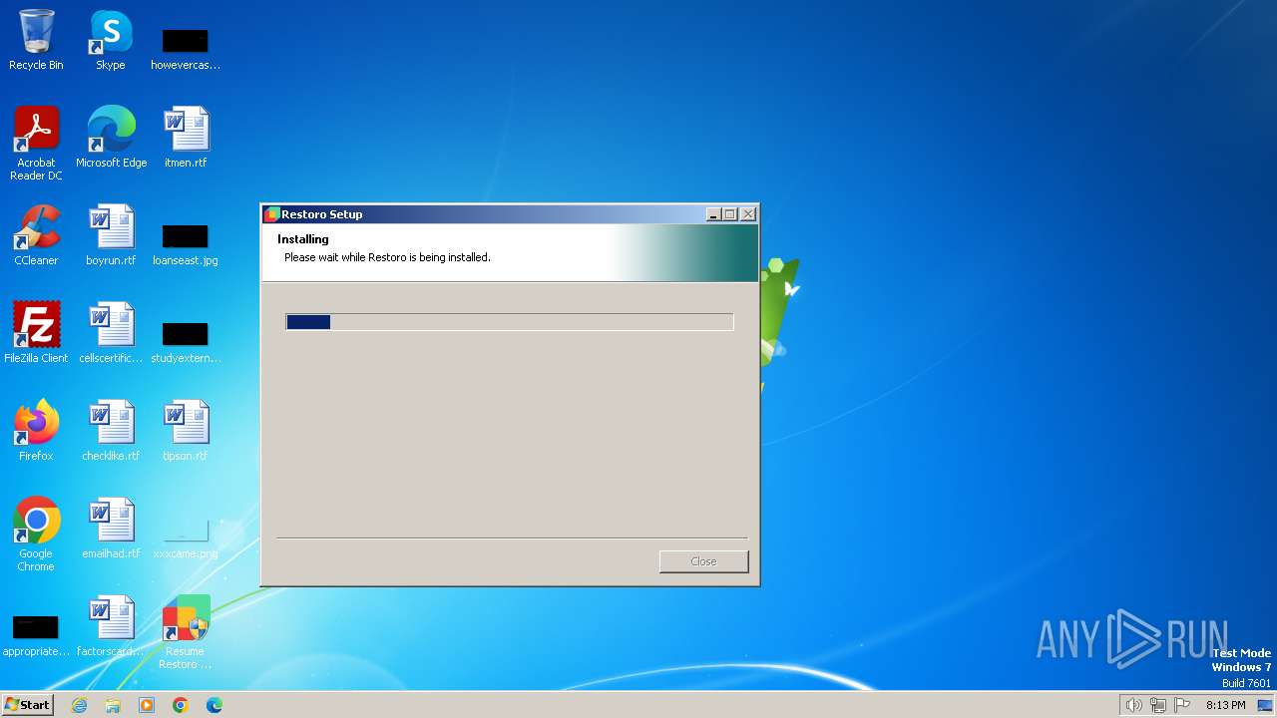Launch Google Chrome desktop shortcut
This screenshot has height=718, width=1277.
(x=36, y=534)
